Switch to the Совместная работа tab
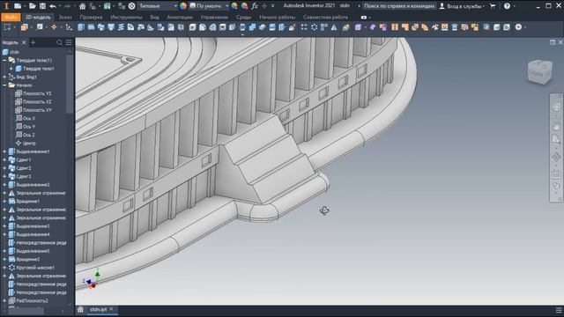Screen dimensions: 564x317 (x=325, y=18)
